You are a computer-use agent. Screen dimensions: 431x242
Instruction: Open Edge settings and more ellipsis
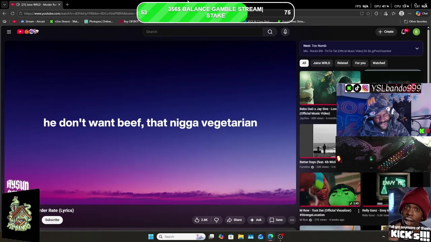tap(409, 13)
